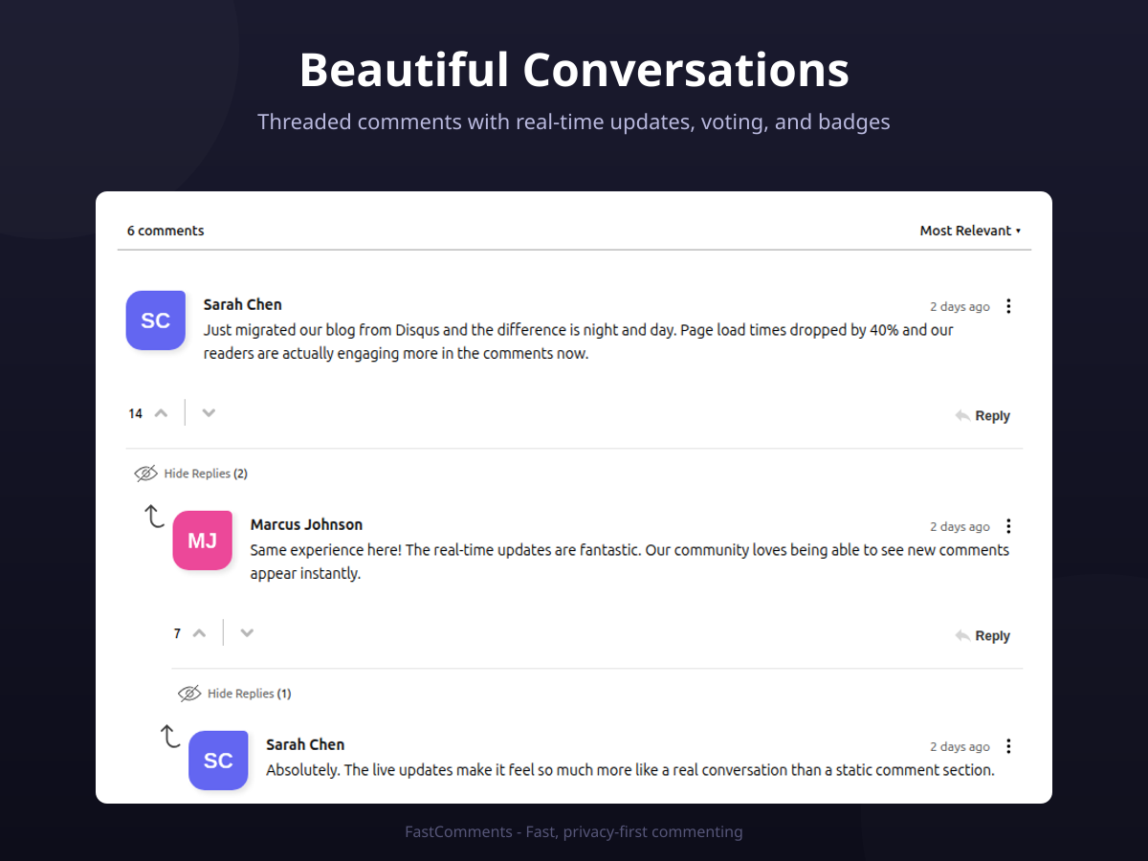Open three-dot menu on Sarah Chen's top comment
The width and height of the screenshot is (1148, 861).
1008,306
